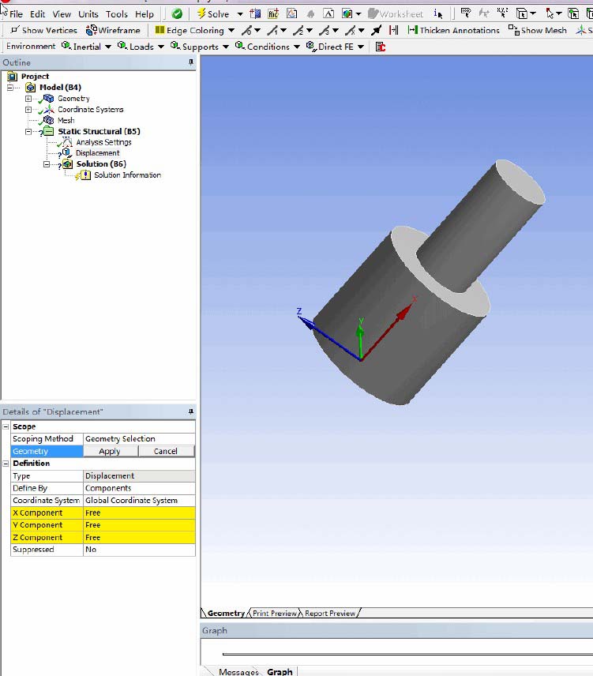Click the Supports toolbar icon
This screenshot has height=676, width=593.
click(175, 46)
